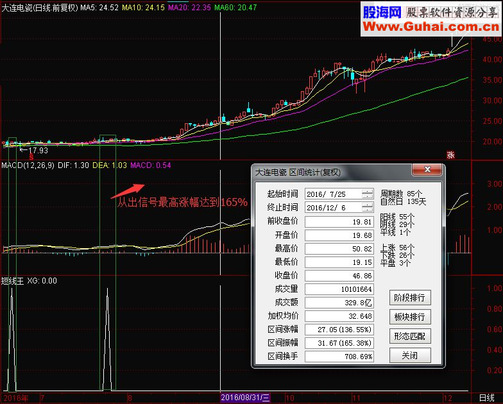Click the 成交量 value 10101664
This screenshot has height=404, width=503.
click(x=339, y=289)
